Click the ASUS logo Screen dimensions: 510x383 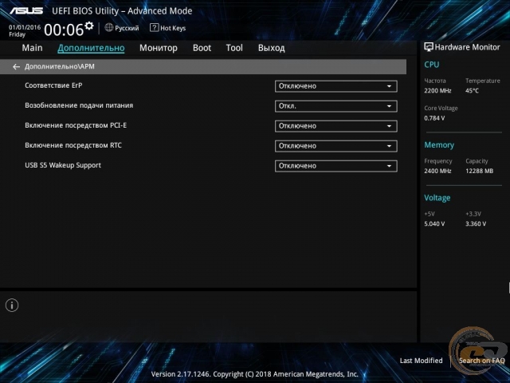point(26,10)
